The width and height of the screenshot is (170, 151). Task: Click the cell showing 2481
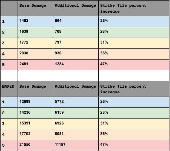click(x=35, y=65)
